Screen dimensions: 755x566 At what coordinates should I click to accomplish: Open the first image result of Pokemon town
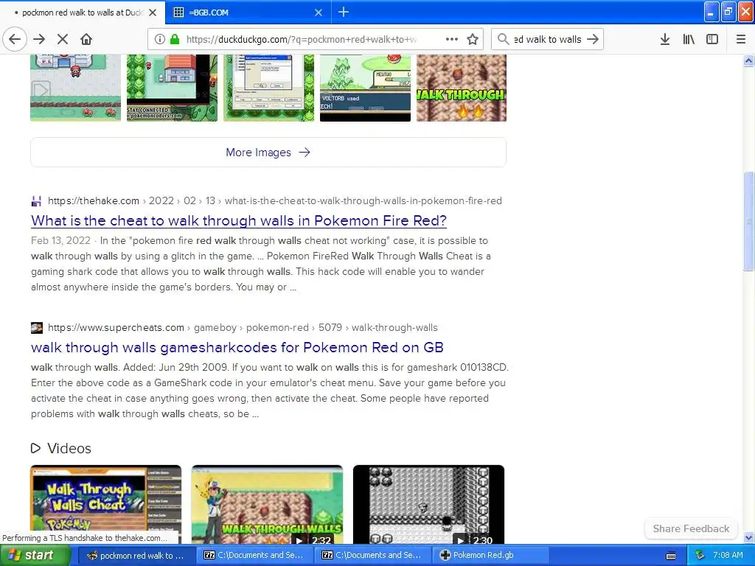point(76,88)
